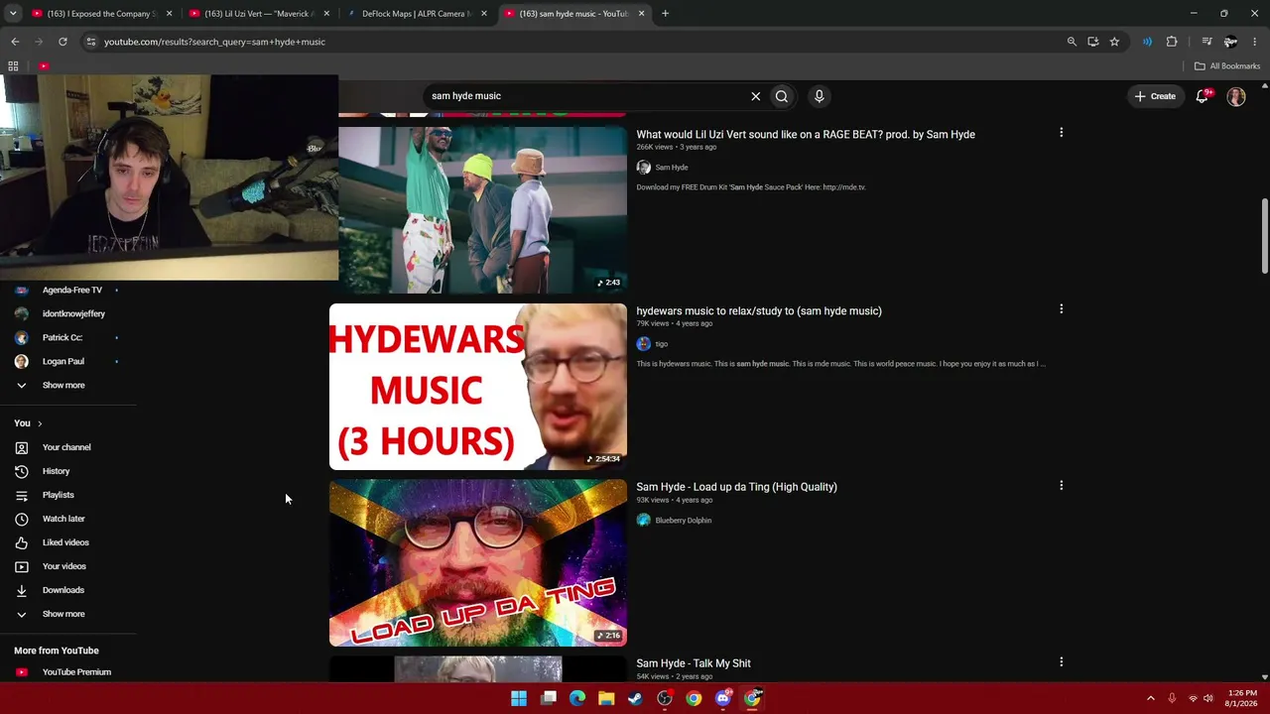Open the account avatar menu

(x=1236, y=96)
